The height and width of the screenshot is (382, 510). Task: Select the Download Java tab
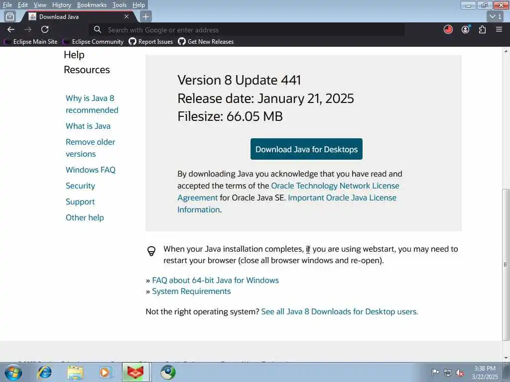(78, 16)
